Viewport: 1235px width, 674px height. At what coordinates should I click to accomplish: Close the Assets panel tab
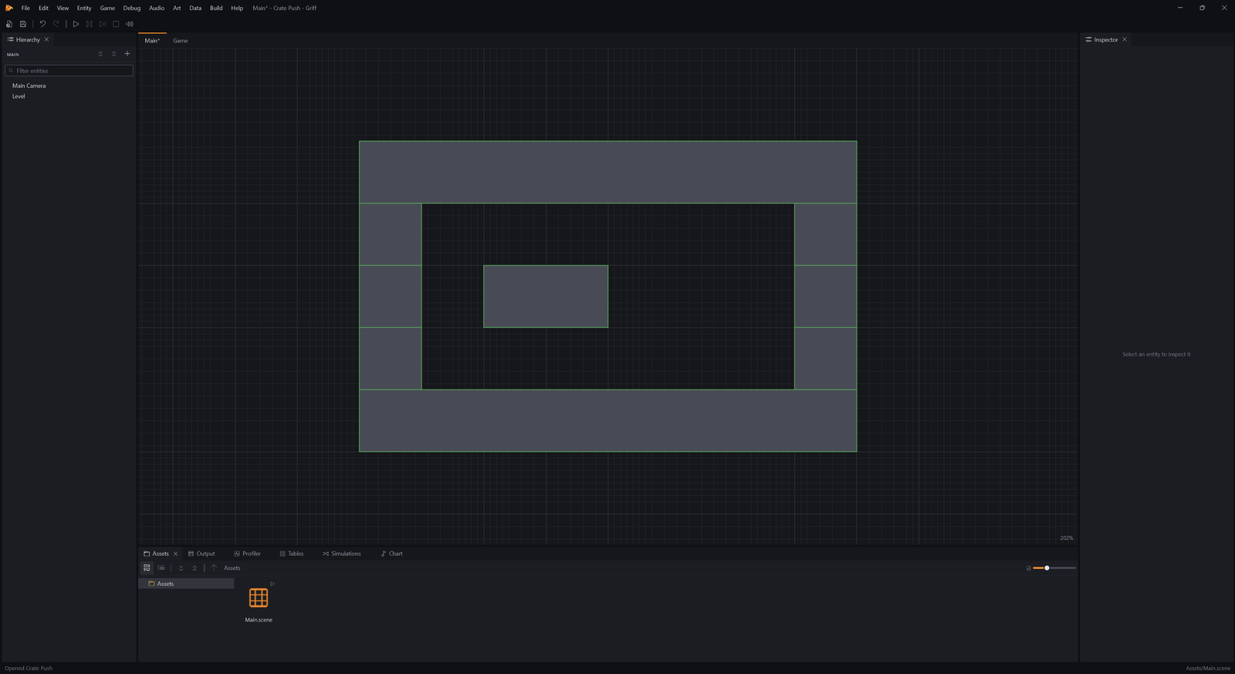click(175, 554)
